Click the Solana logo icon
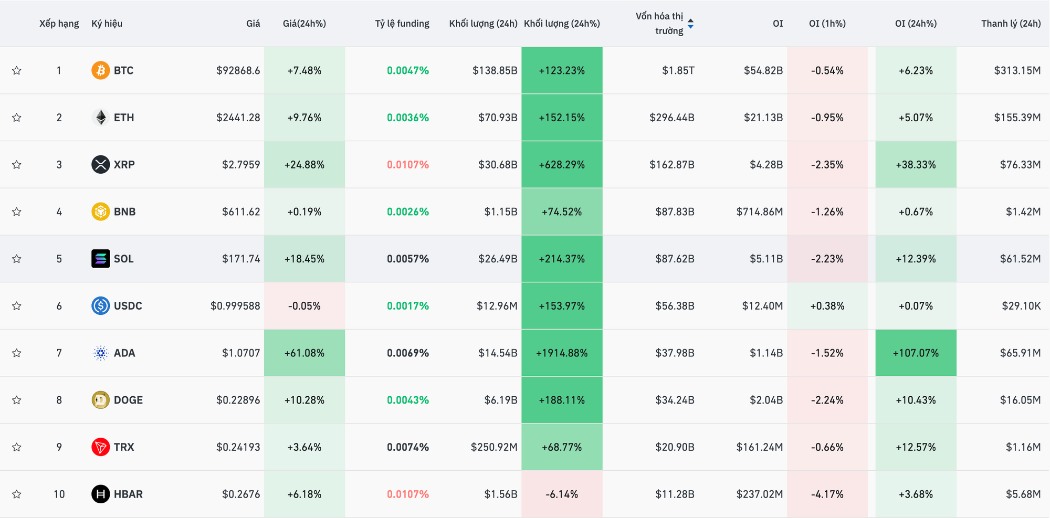The height and width of the screenshot is (518, 1050). 100,259
